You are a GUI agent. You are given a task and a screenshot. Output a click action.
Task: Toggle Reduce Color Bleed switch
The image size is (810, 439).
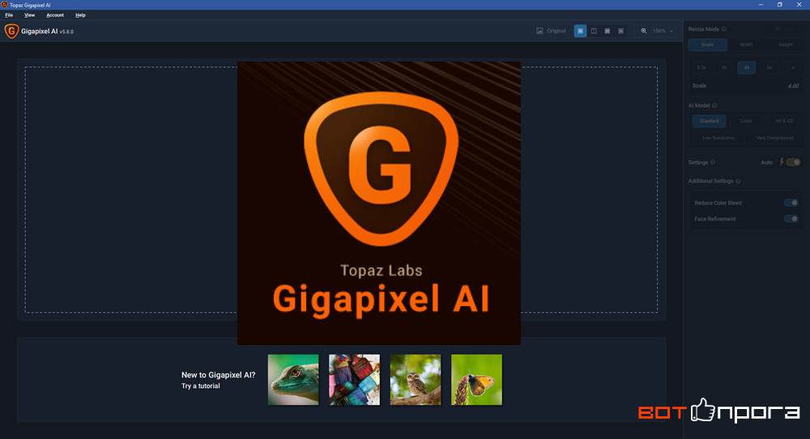point(791,203)
